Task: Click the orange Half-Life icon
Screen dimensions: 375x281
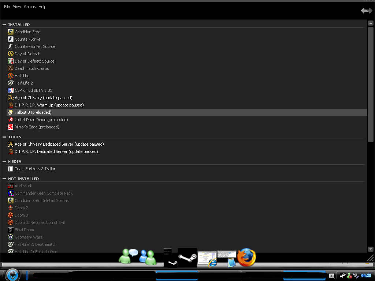Action: tap(11, 76)
